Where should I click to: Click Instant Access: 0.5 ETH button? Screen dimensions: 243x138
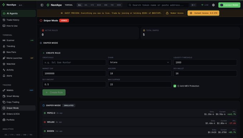pyautogui.click(x=203, y=13)
